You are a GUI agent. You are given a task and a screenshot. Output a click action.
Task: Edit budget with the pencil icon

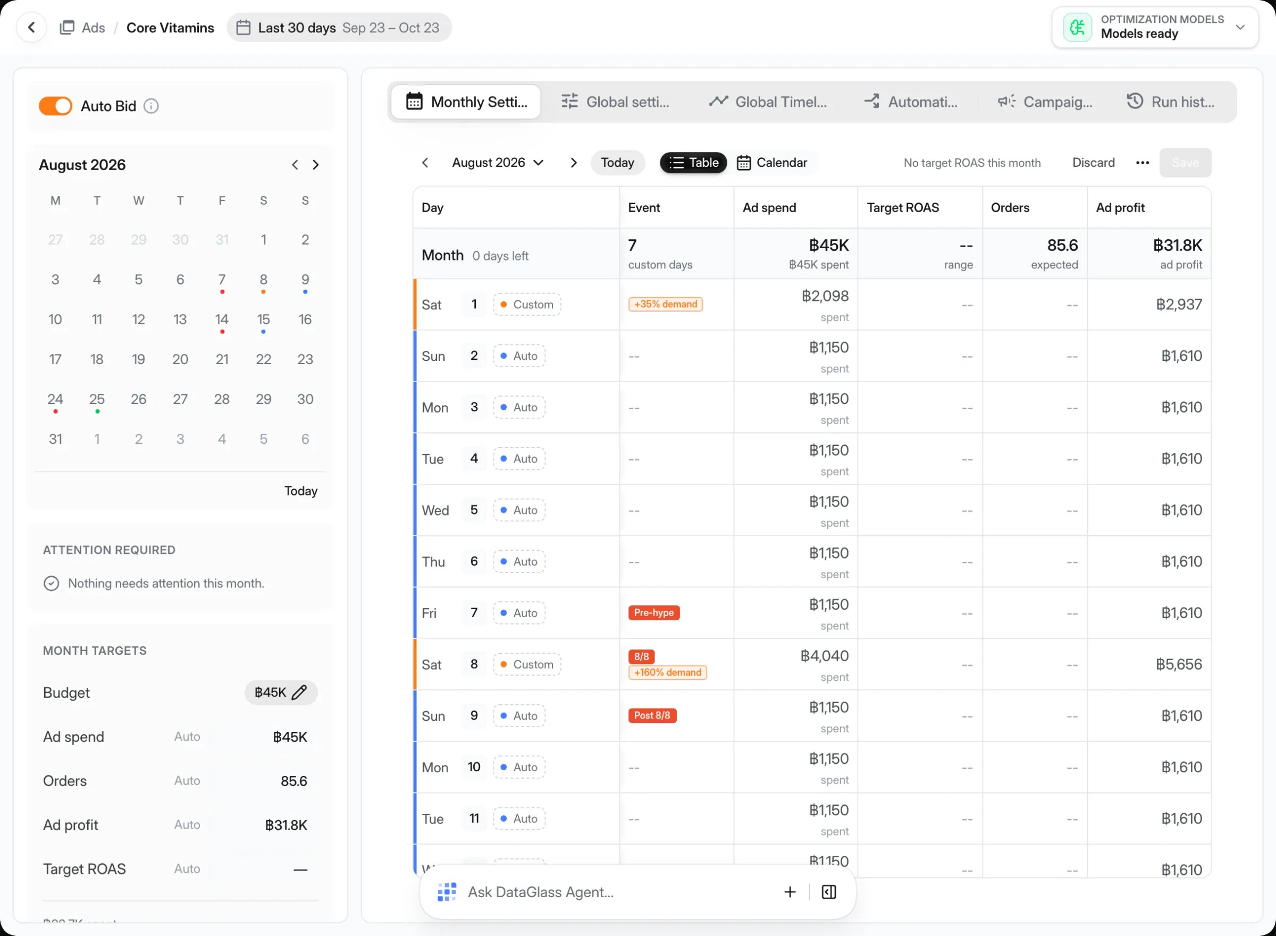point(299,692)
